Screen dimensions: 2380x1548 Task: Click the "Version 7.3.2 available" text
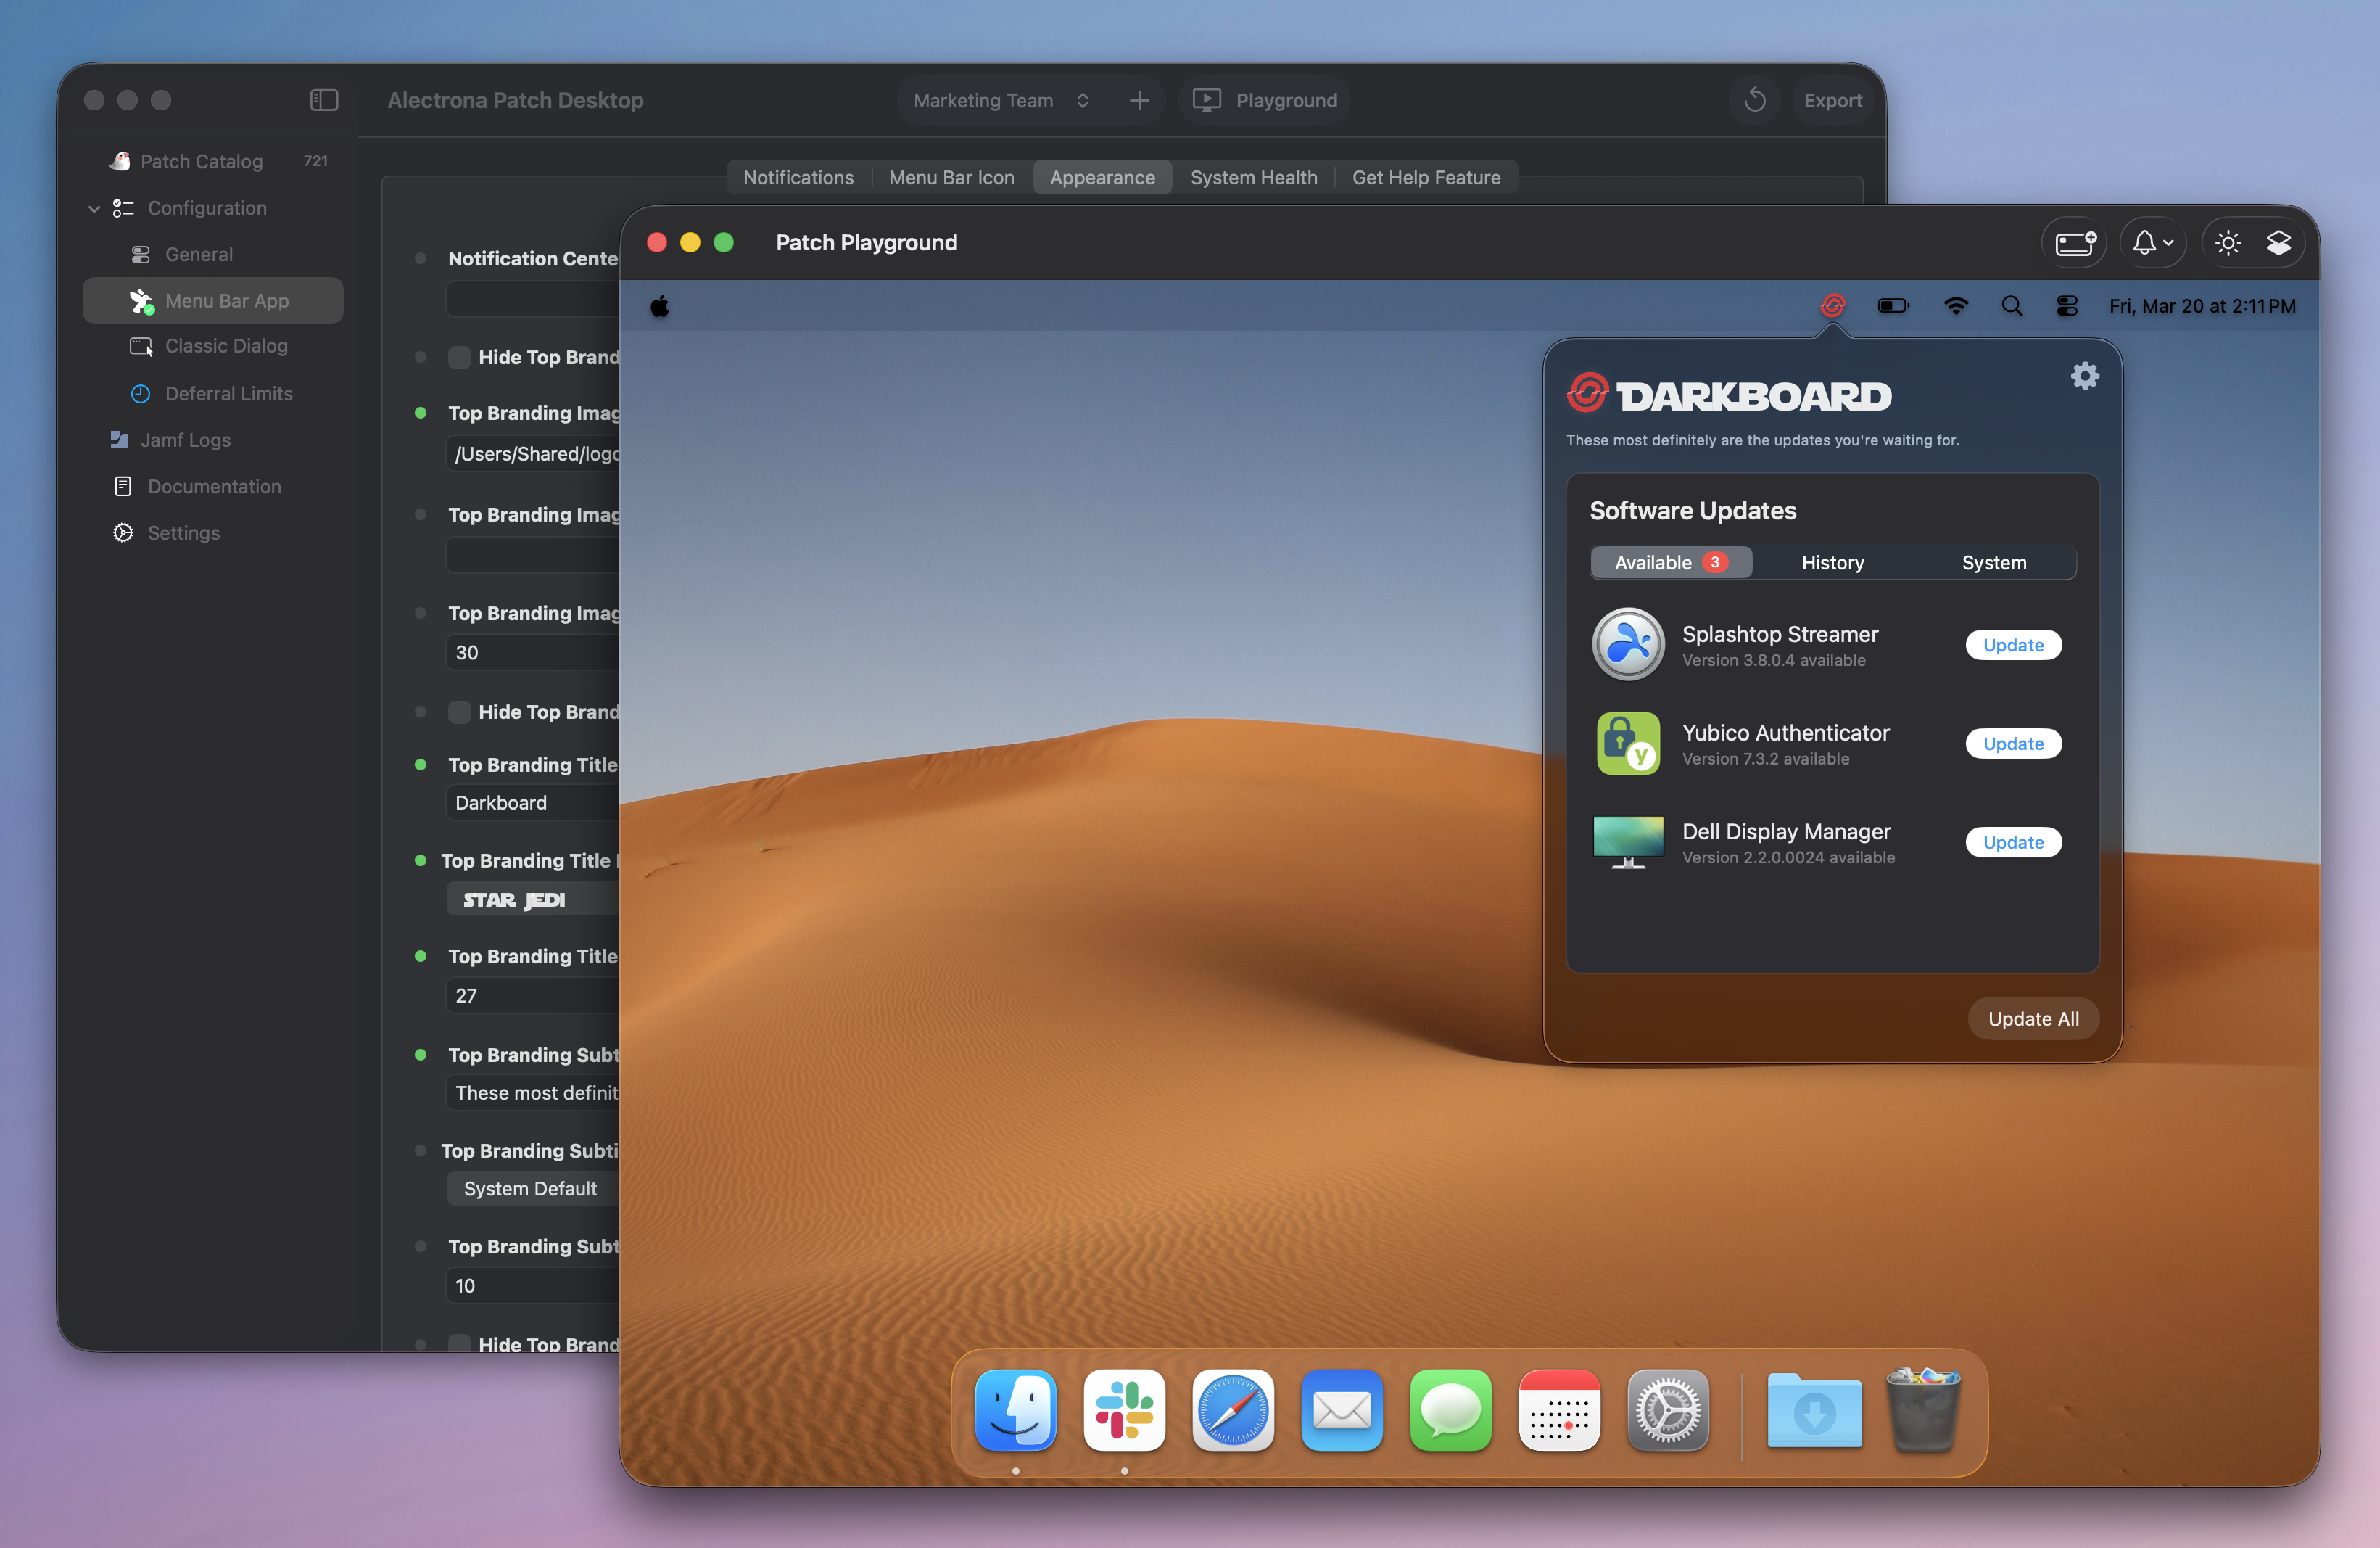[1765, 759]
